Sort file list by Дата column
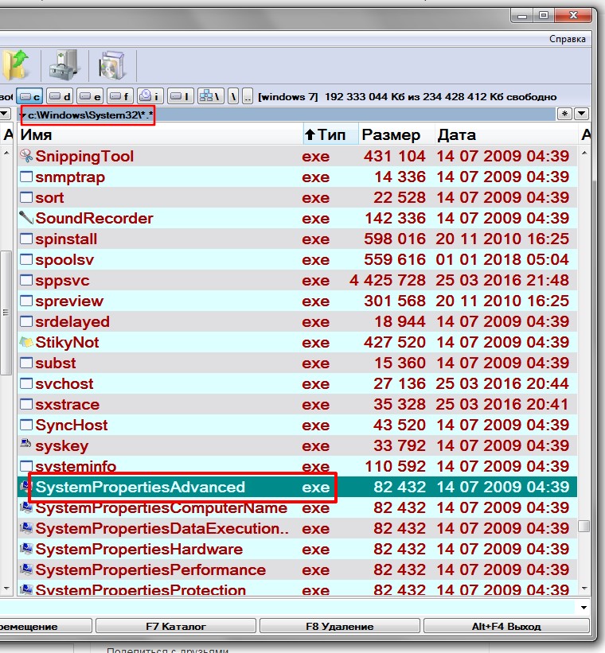 click(x=456, y=135)
